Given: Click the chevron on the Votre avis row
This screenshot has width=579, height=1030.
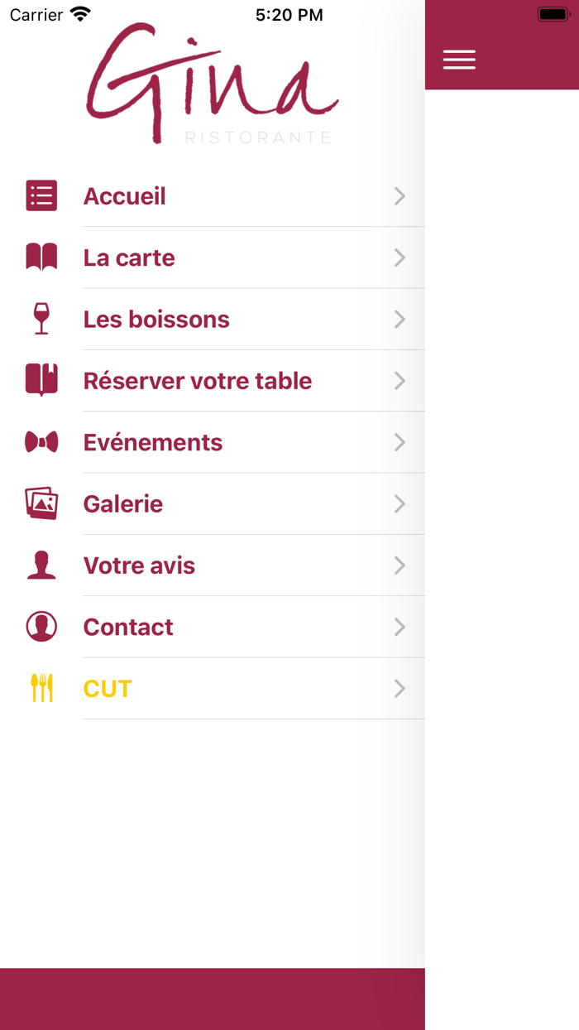Looking at the screenshot, I should click(x=400, y=566).
